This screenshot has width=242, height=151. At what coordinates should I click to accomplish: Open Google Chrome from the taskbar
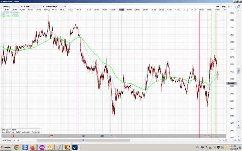(x=17, y=148)
